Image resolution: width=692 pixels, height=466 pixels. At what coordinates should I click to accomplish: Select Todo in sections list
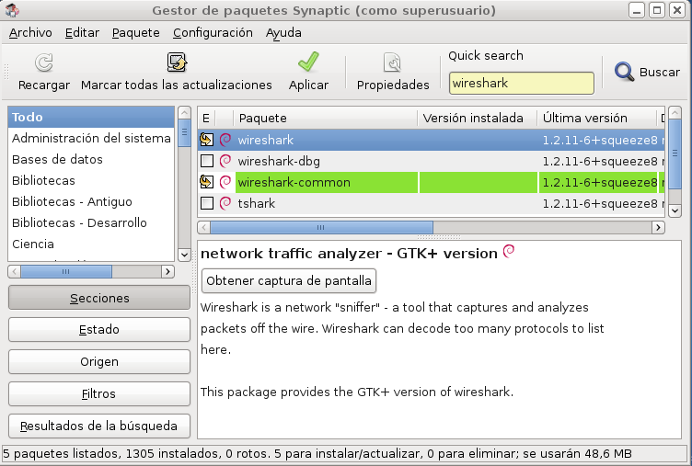(x=91, y=117)
